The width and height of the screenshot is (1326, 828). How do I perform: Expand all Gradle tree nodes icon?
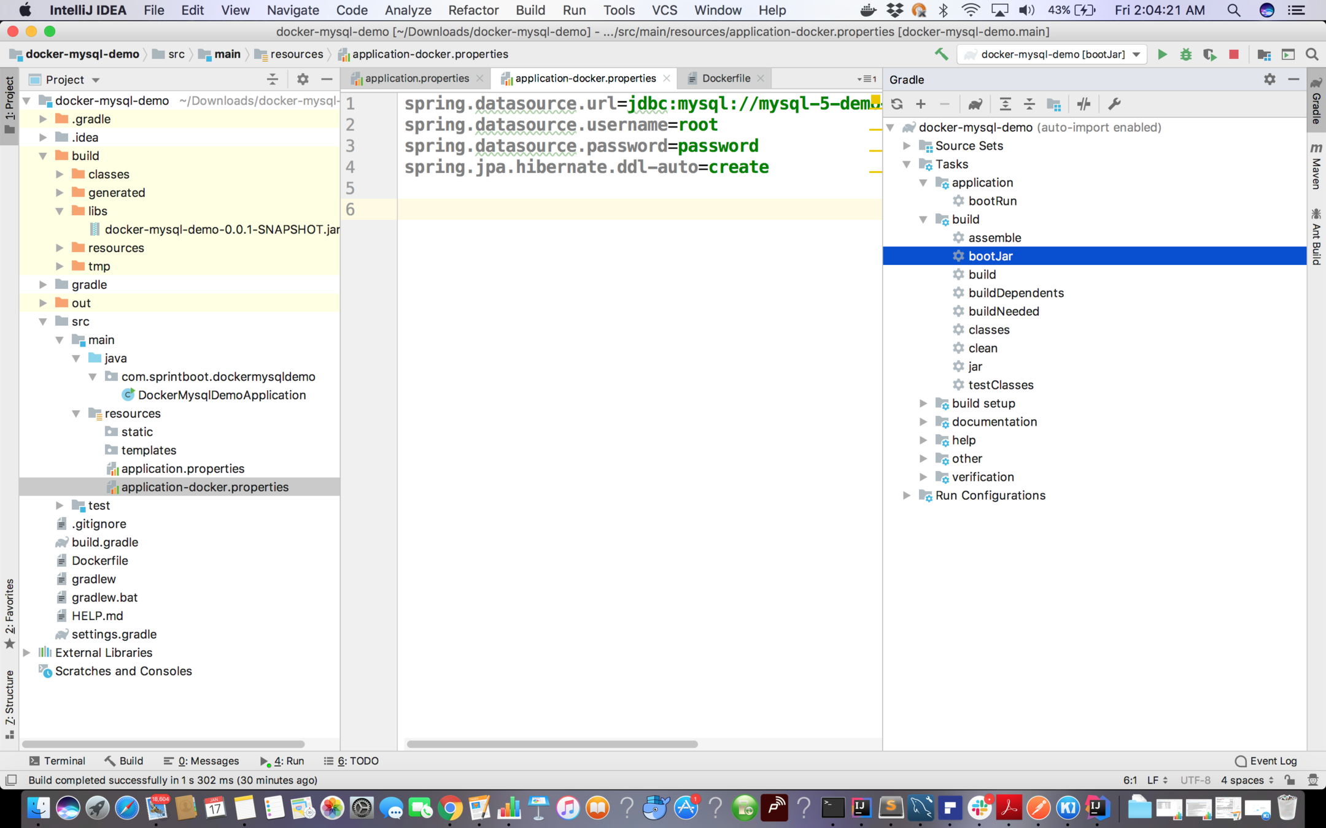coord(1005,104)
